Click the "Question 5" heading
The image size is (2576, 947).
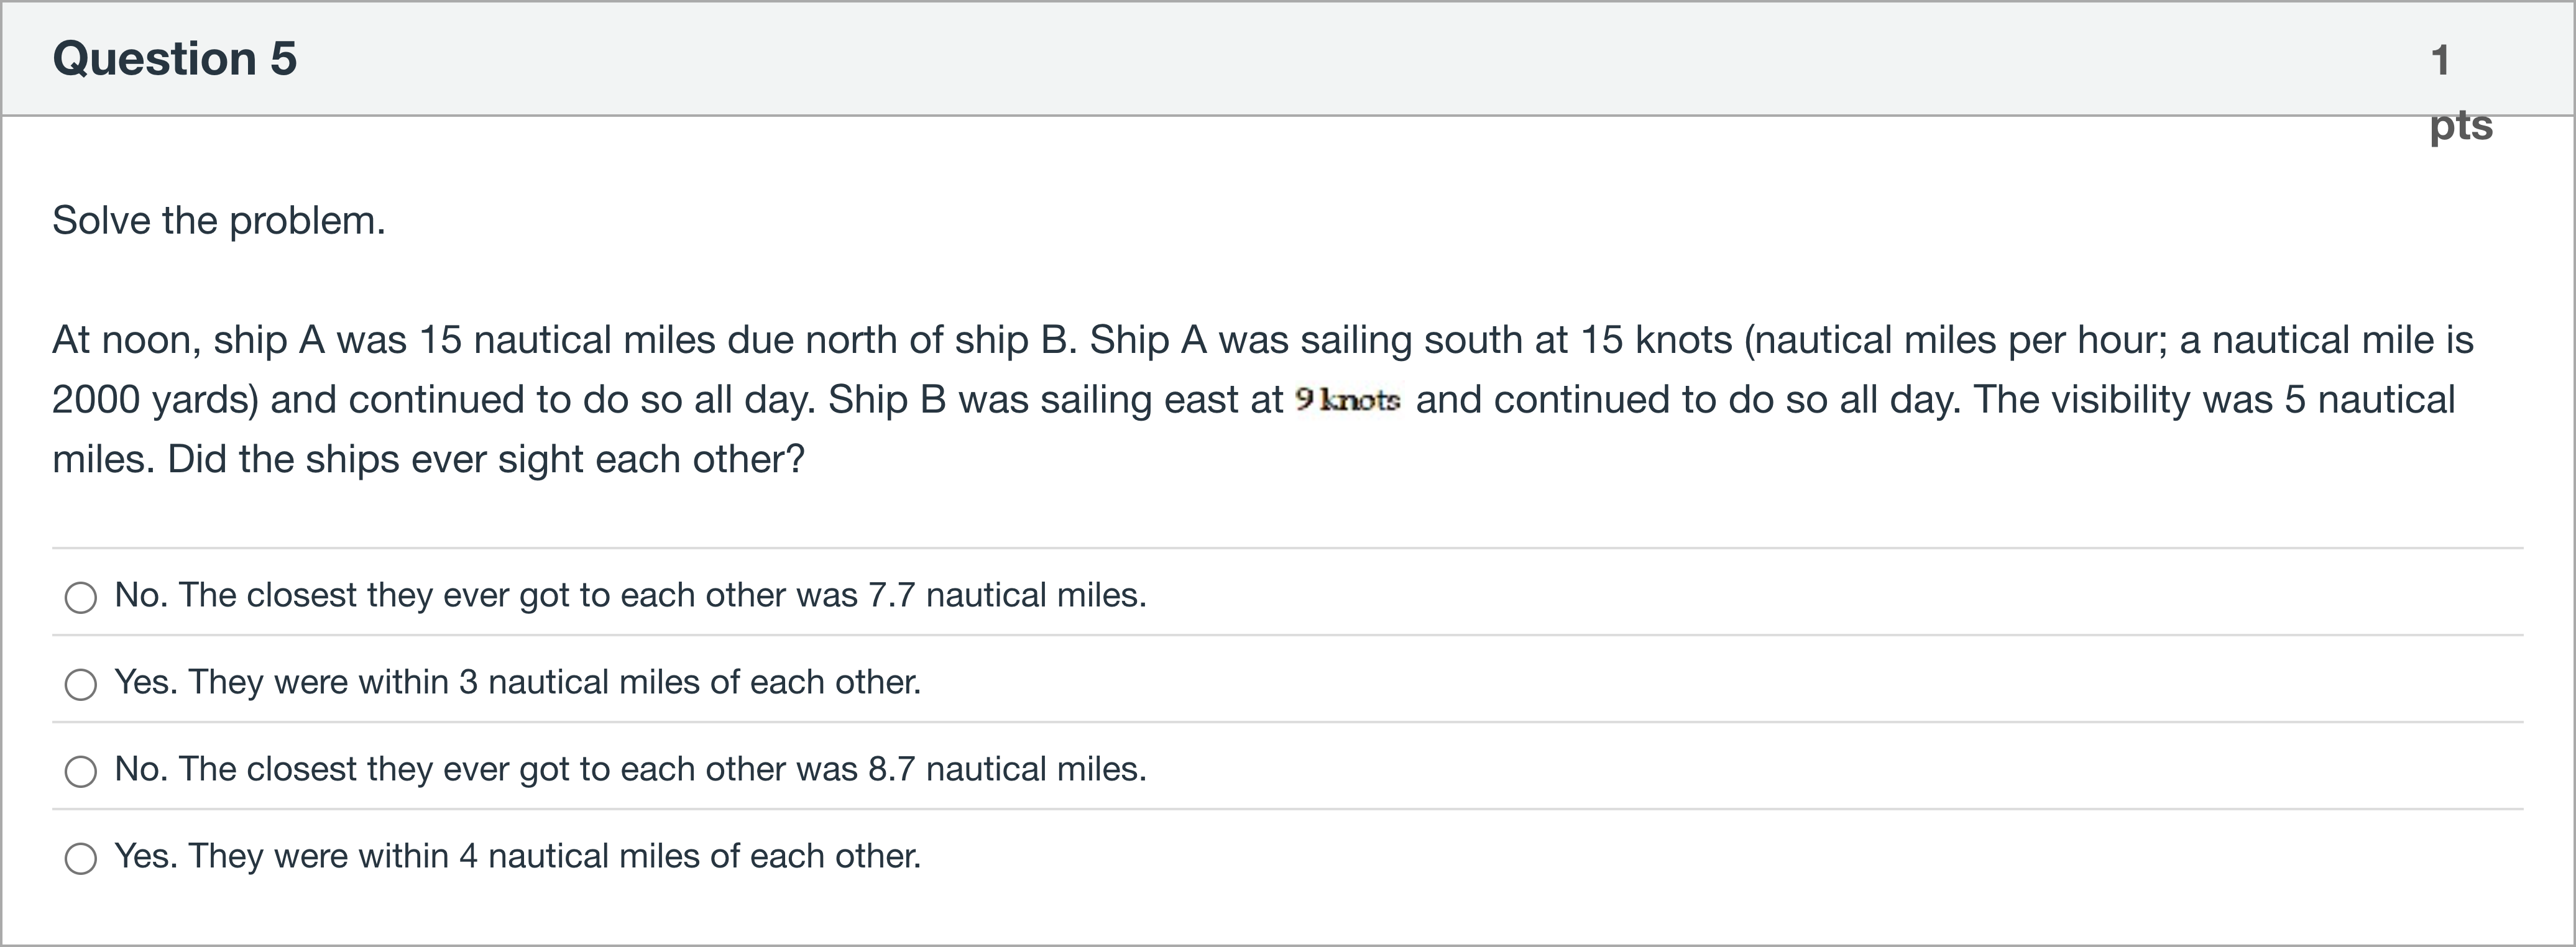(x=175, y=58)
